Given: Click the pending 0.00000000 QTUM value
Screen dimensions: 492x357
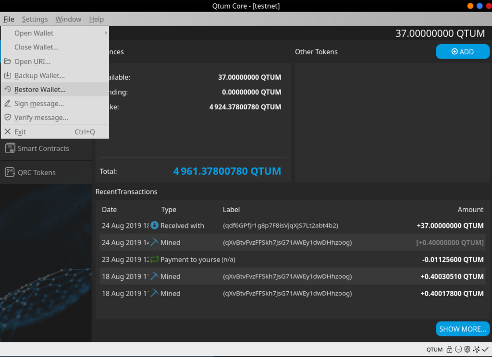Looking at the screenshot, I should click(x=251, y=92).
